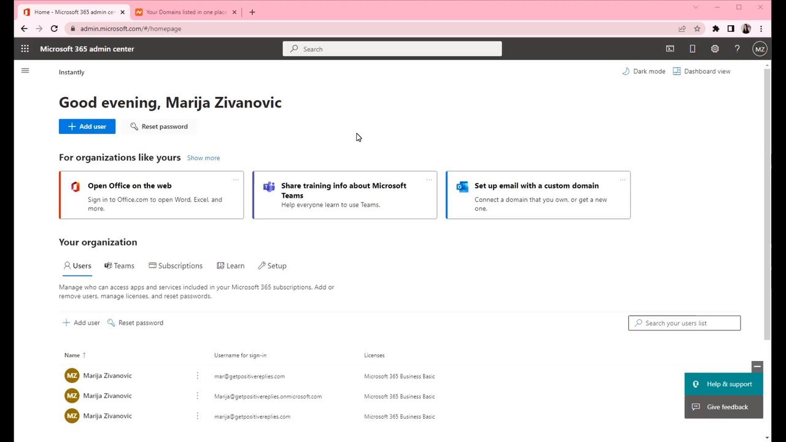Open ellipsis on Teams training card
The image size is (786, 442).
click(x=429, y=179)
